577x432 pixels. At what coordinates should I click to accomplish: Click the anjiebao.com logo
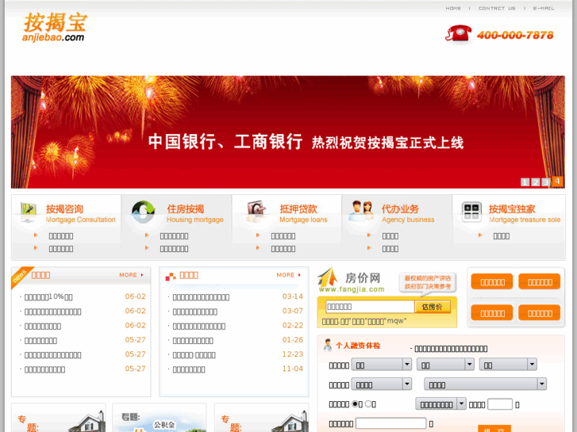coord(55,27)
